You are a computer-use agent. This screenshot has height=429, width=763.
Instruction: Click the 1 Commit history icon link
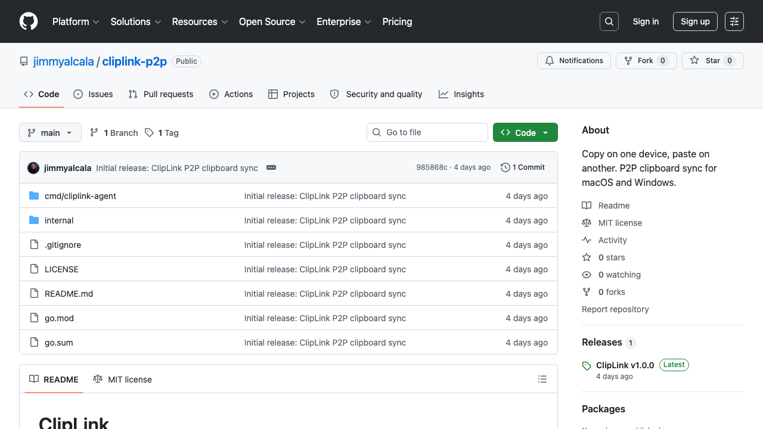click(523, 167)
